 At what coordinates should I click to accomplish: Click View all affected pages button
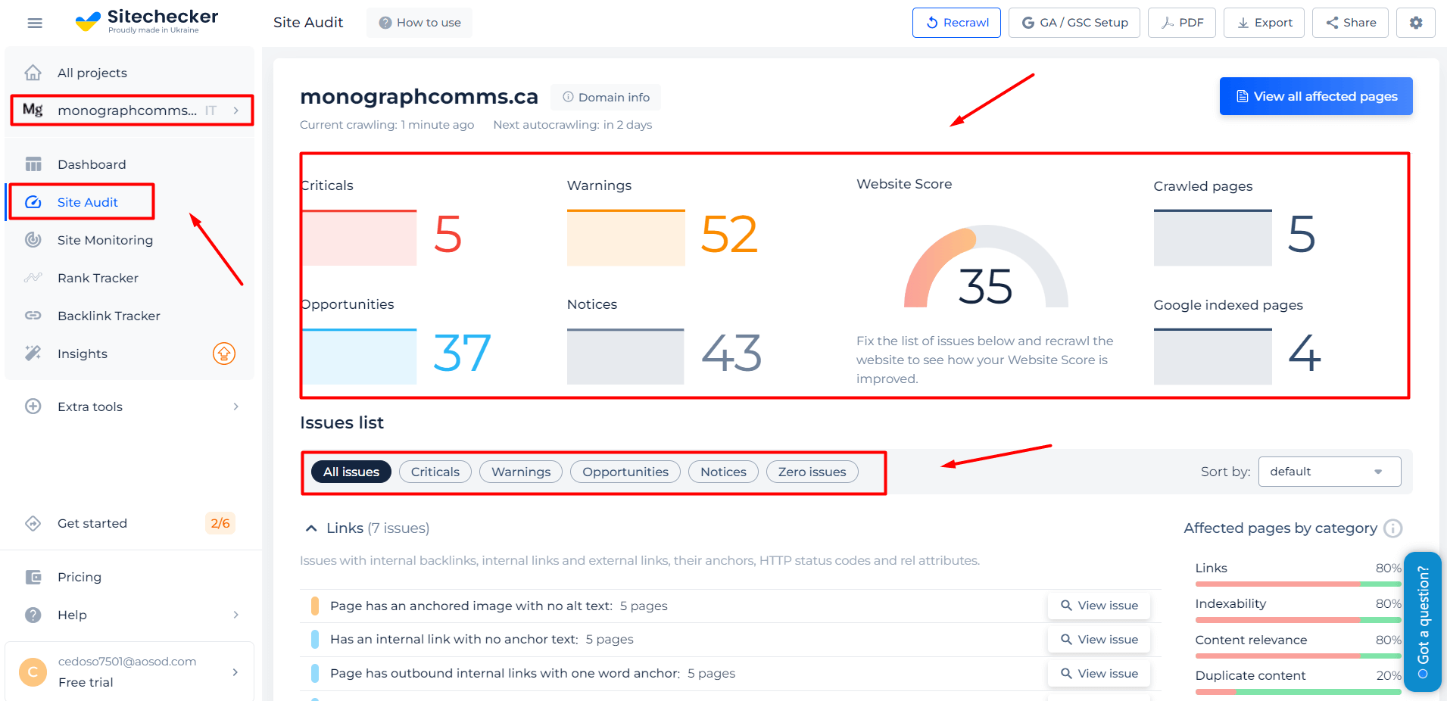(1316, 96)
